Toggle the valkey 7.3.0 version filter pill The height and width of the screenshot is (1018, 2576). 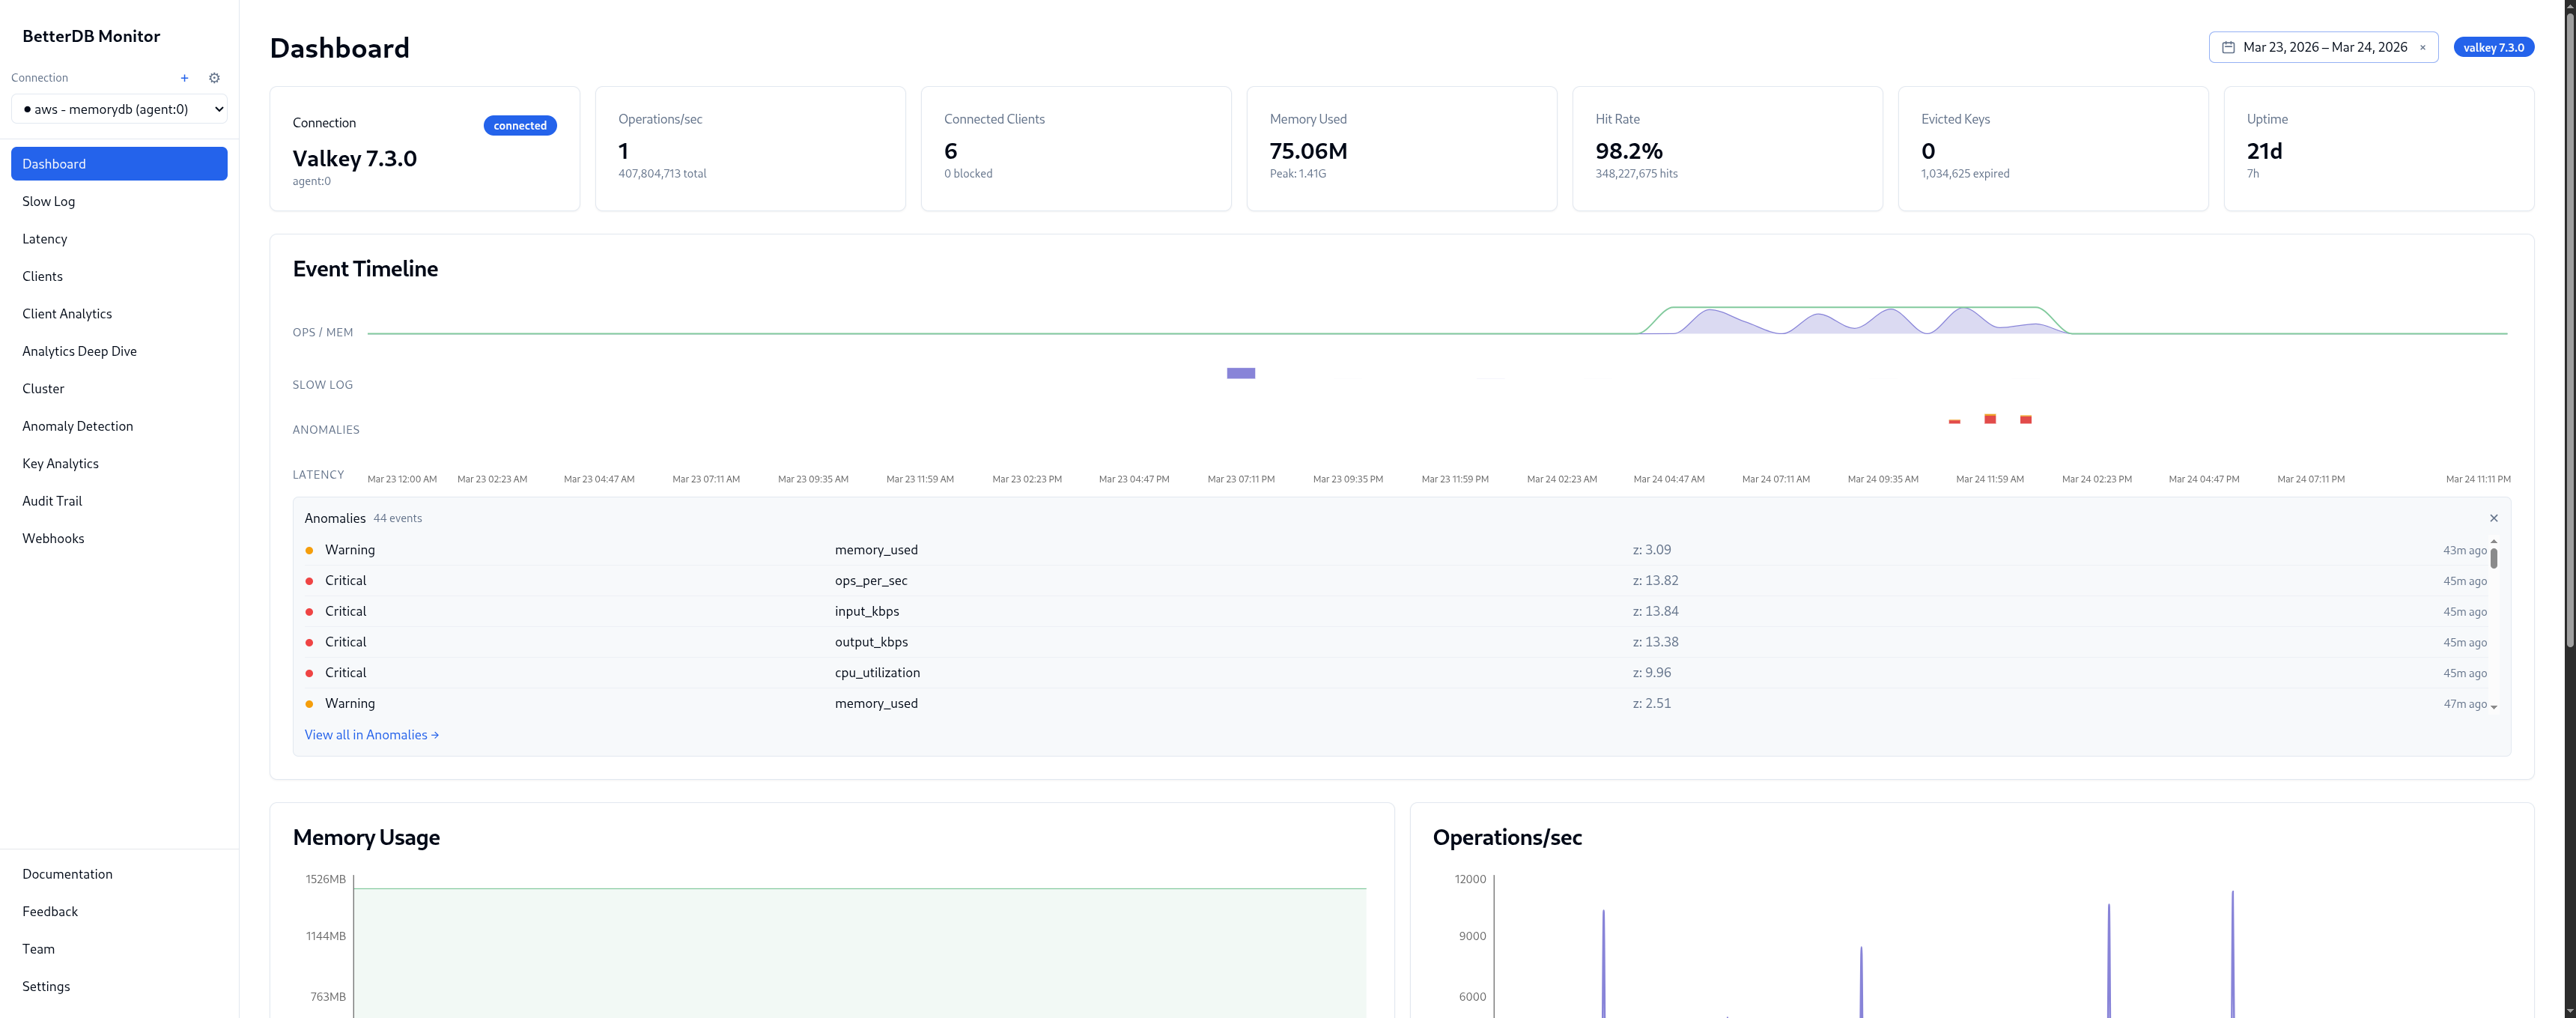(x=2494, y=46)
